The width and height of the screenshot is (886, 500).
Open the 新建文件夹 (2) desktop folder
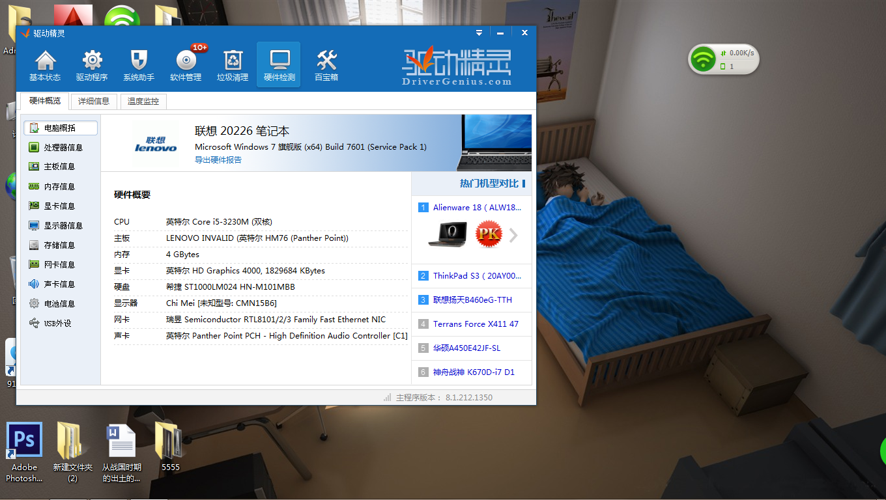click(x=72, y=452)
